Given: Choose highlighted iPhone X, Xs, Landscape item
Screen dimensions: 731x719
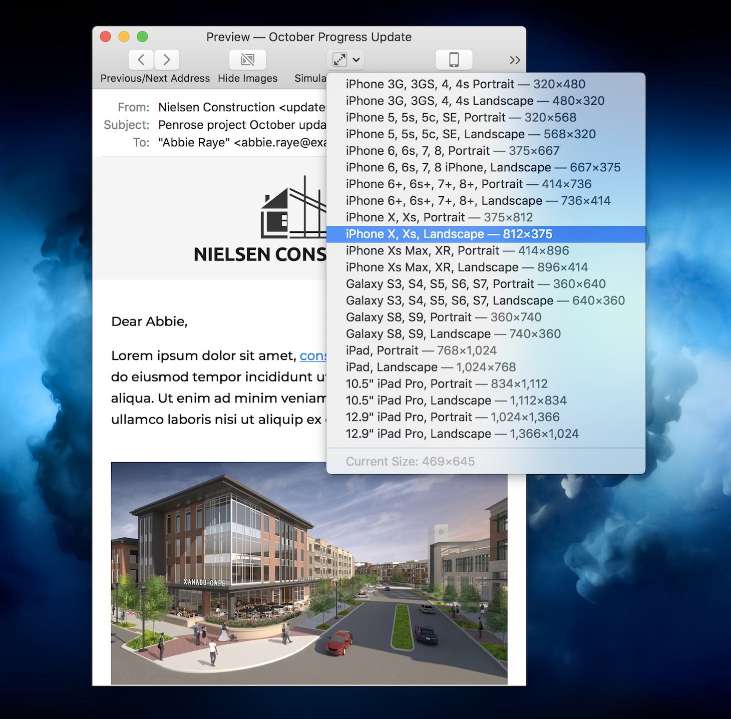Looking at the screenshot, I should tap(486, 234).
